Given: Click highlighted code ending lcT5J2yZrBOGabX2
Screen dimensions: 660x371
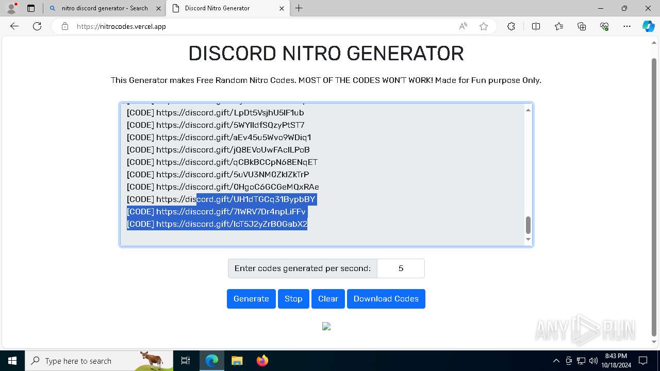Looking at the screenshot, I should pos(217,224).
